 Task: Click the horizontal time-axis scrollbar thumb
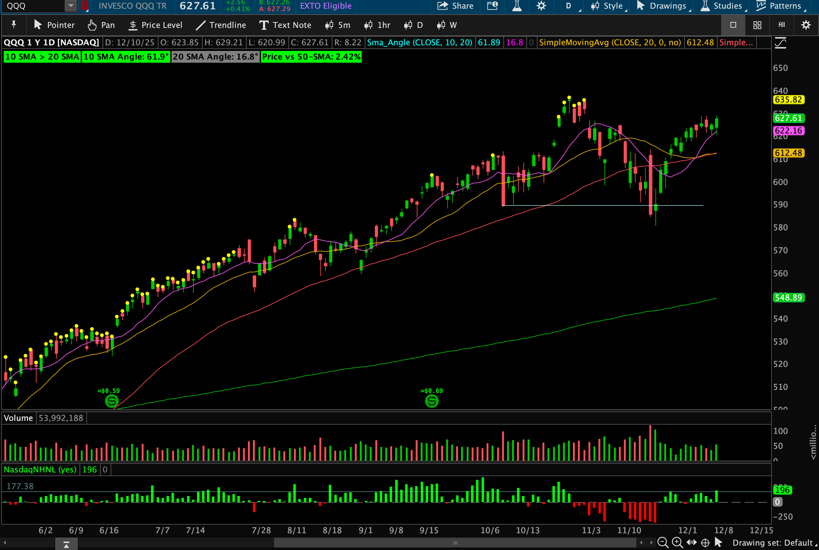point(455,543)
